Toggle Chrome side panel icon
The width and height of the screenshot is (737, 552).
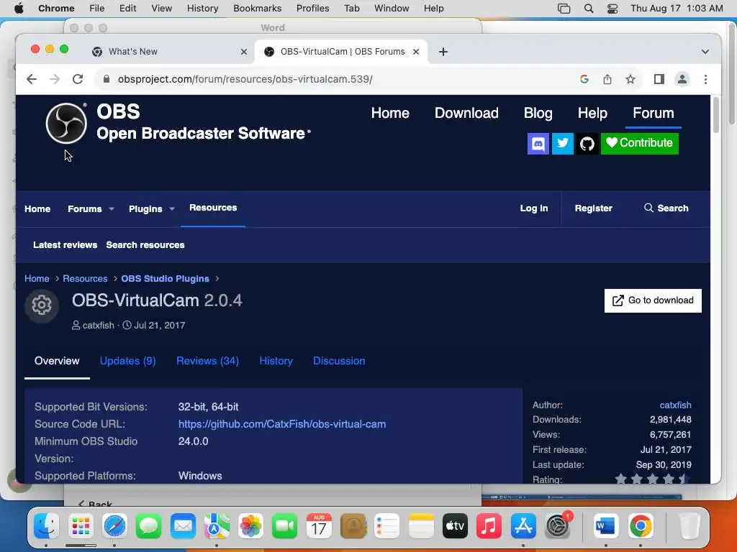click(659, 79)
